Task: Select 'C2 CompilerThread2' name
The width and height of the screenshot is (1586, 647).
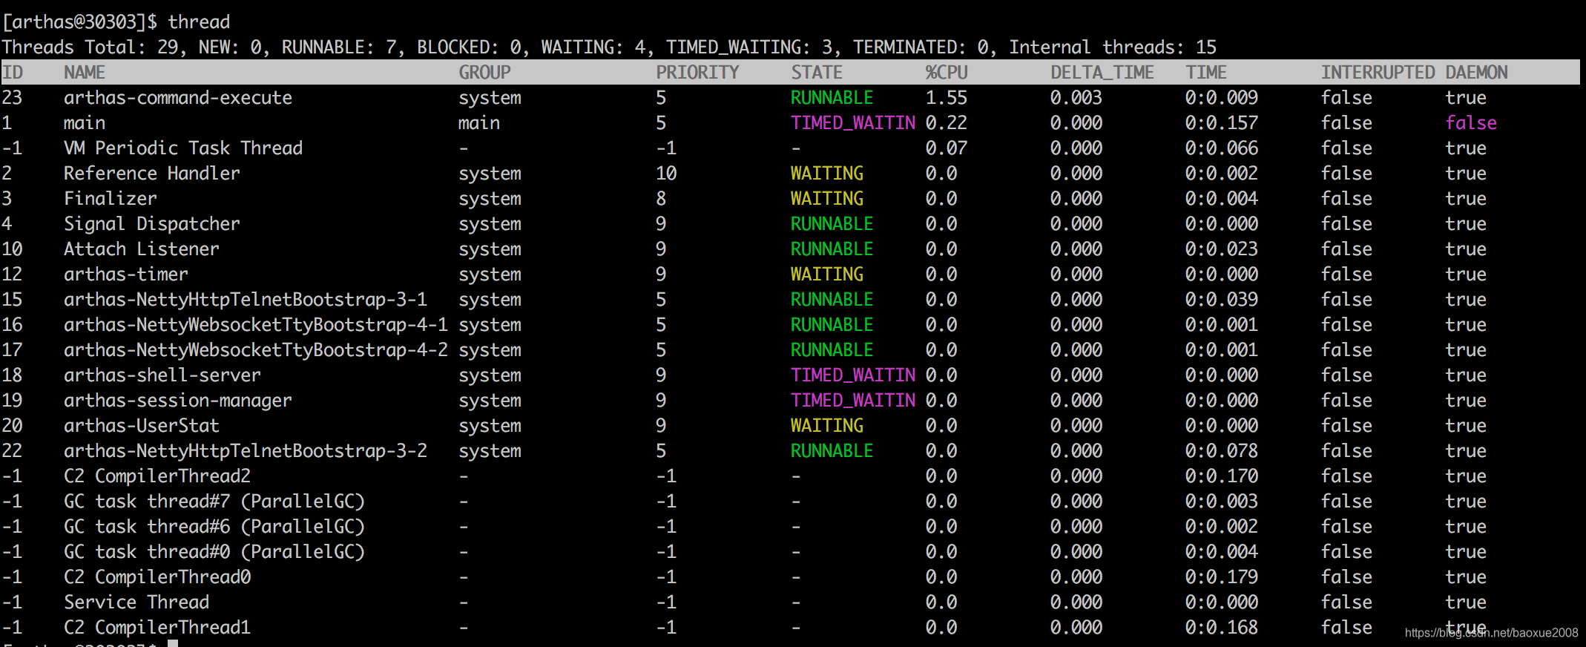Action: point(157,476)
